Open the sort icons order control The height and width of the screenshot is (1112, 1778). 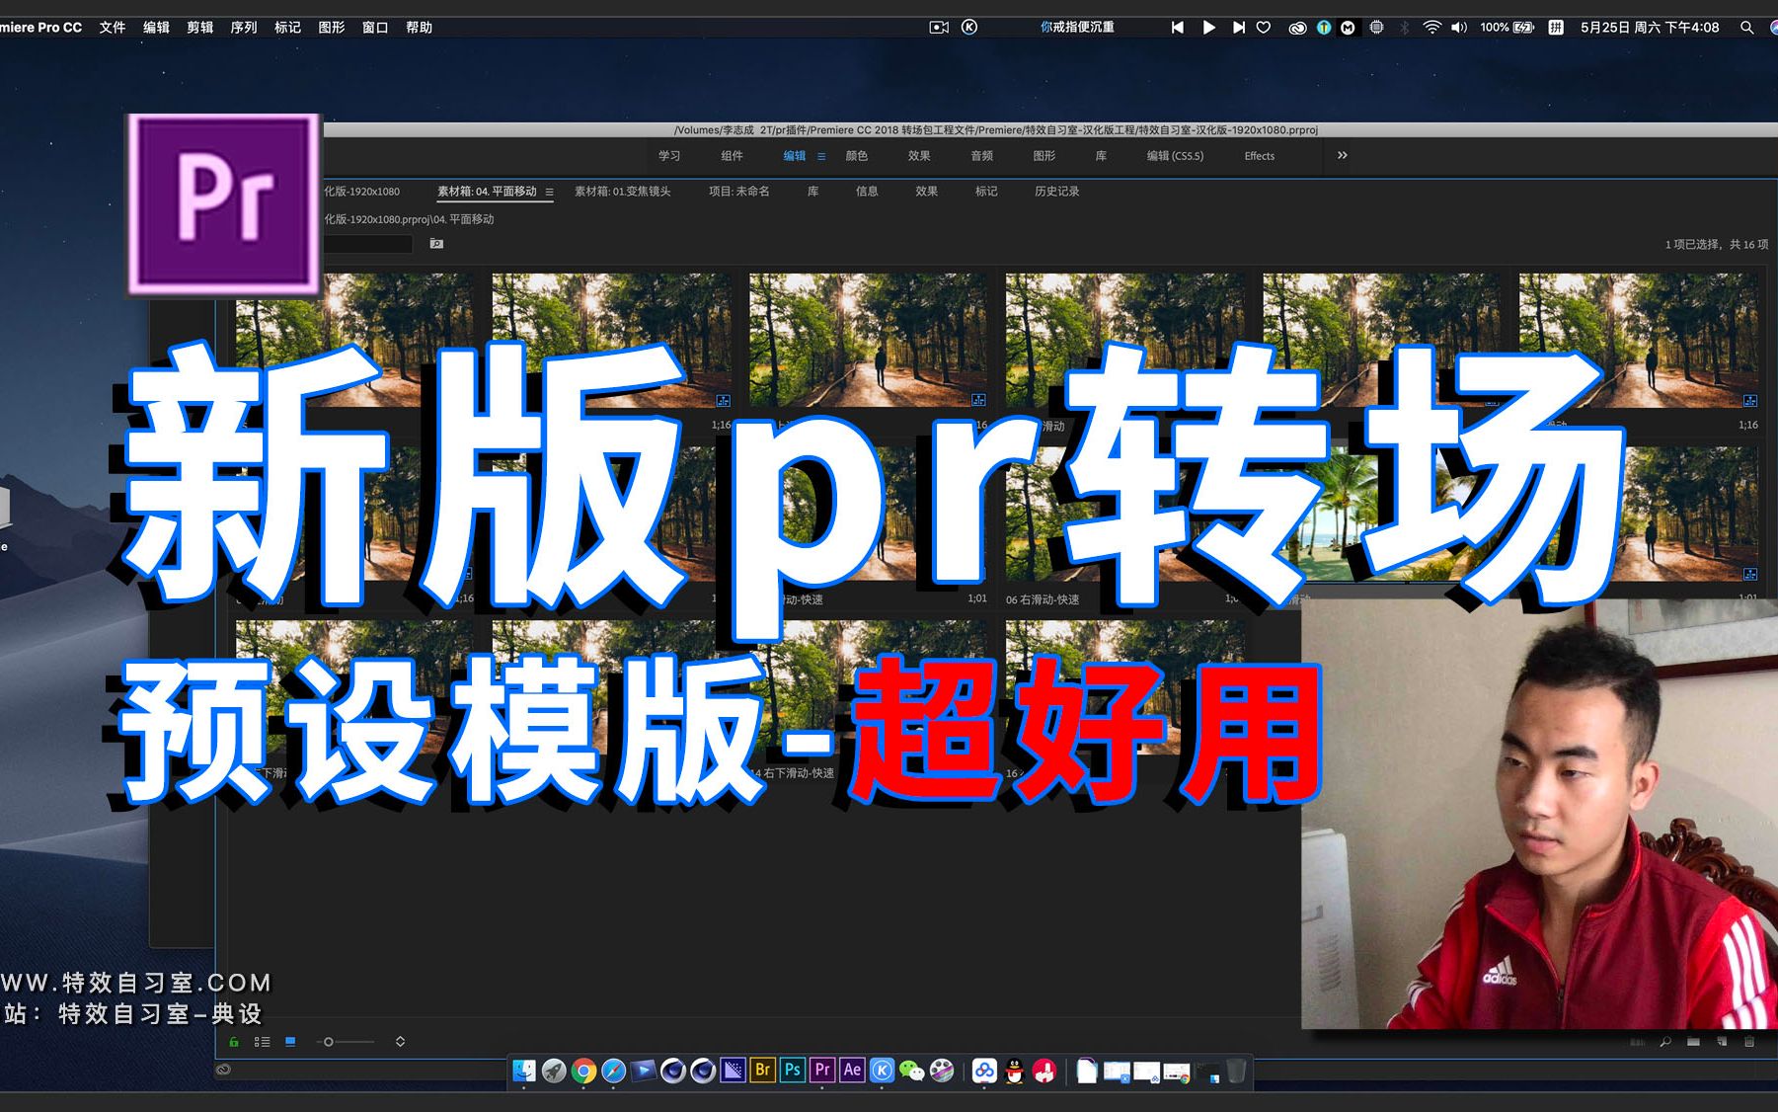tap(400, 1042)
